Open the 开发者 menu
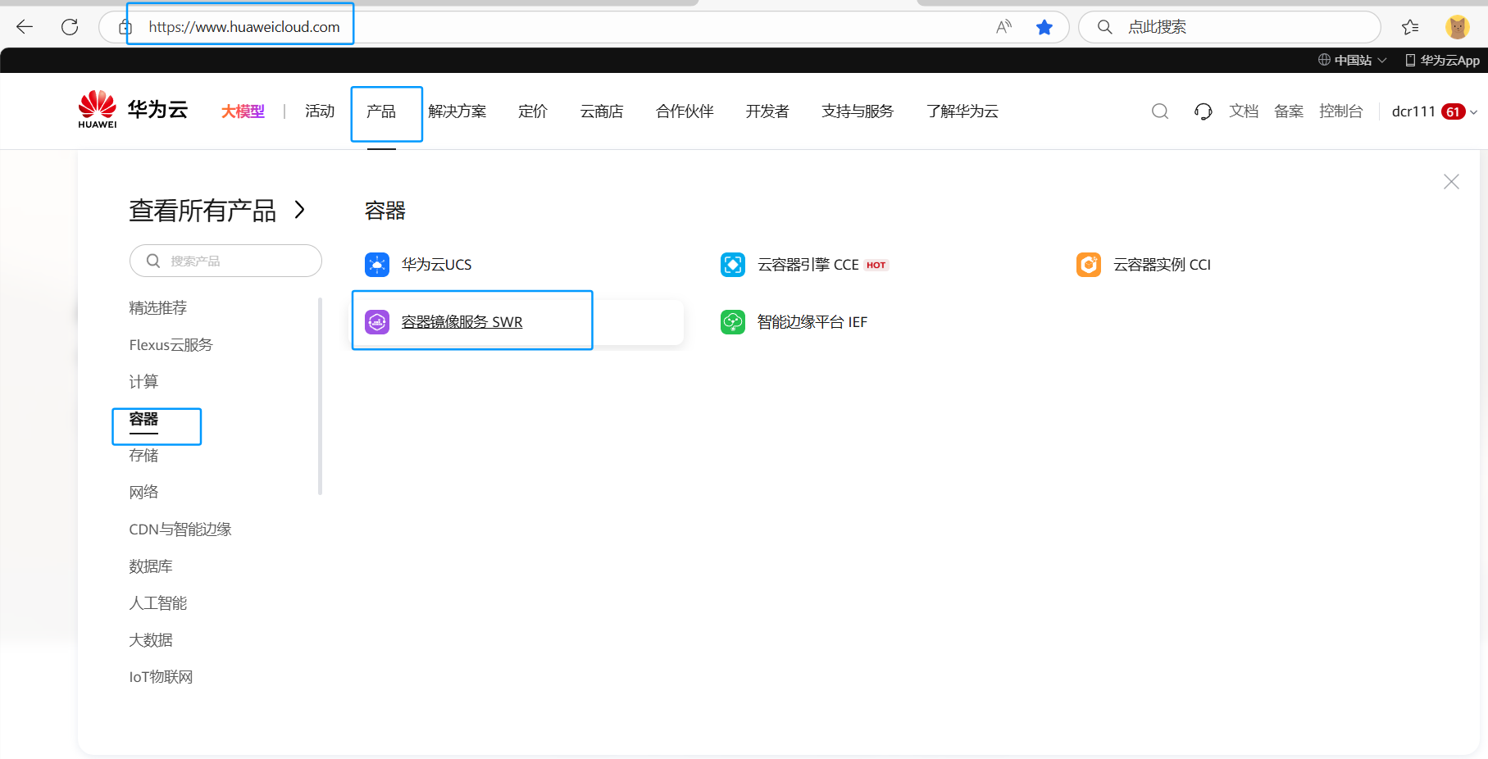The width and height of the screenshot is (1488, 759). point(767,111)
